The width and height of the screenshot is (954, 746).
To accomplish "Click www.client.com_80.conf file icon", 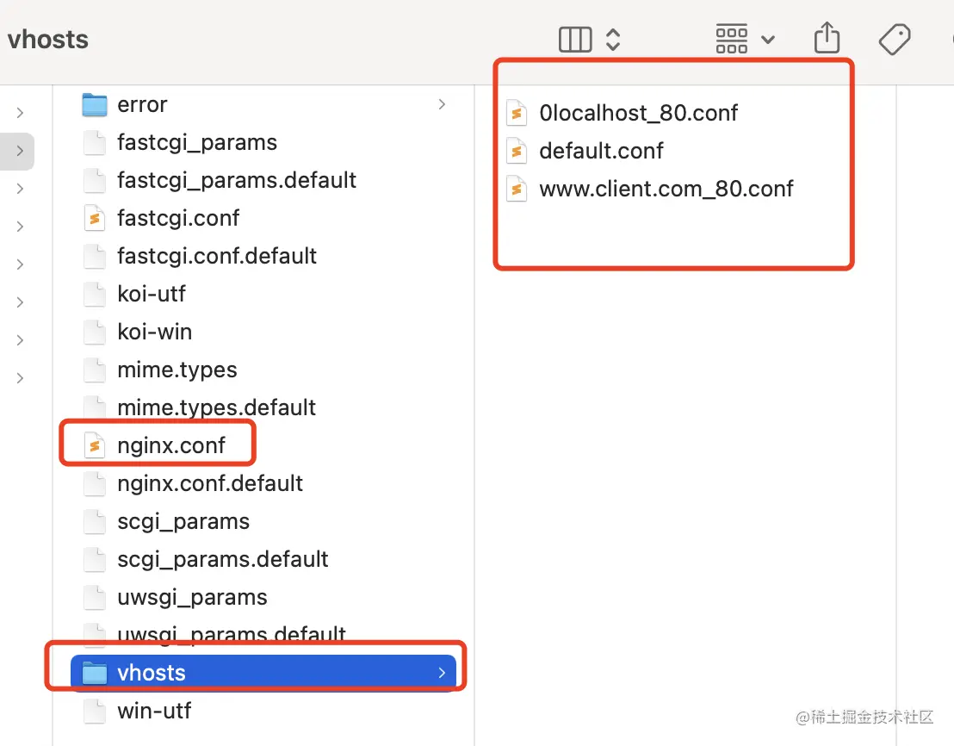I will [517, 190].
